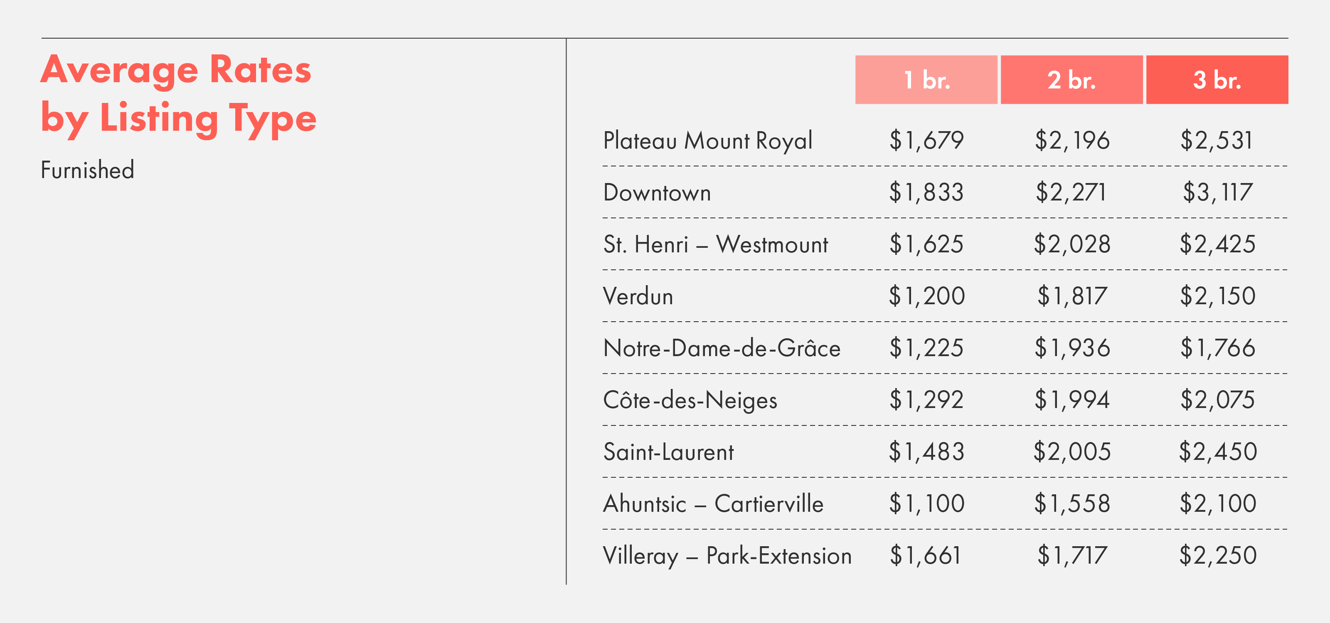
Task: Select the Plateau Mount Royal row label
Action: 708,141
